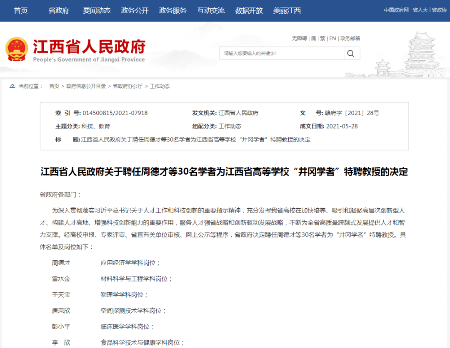Click the 标题 field text in info box

tap(196, 140)
